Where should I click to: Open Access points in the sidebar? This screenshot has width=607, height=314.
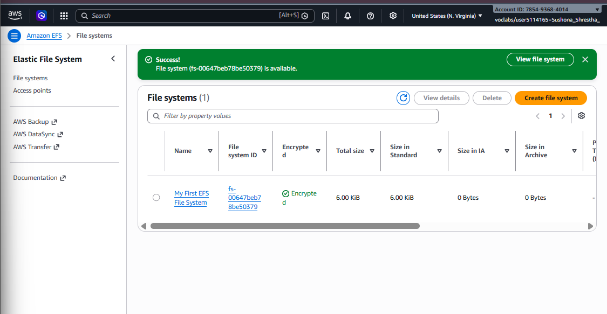point(32,90)
